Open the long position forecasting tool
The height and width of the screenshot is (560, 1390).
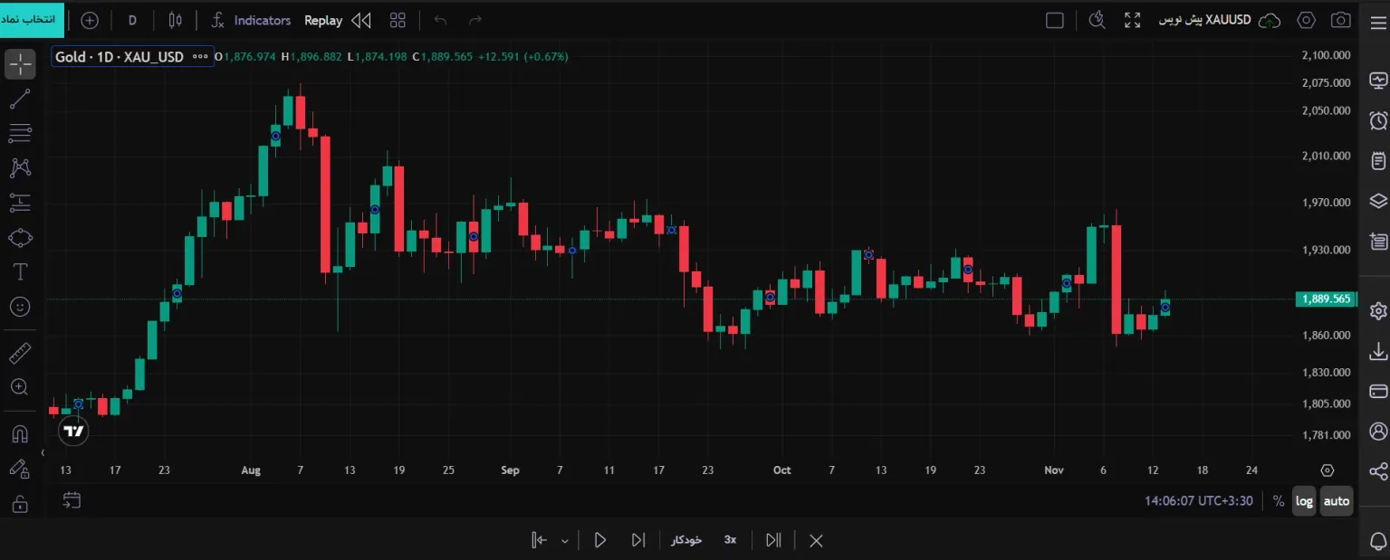[x=20, y=203]
